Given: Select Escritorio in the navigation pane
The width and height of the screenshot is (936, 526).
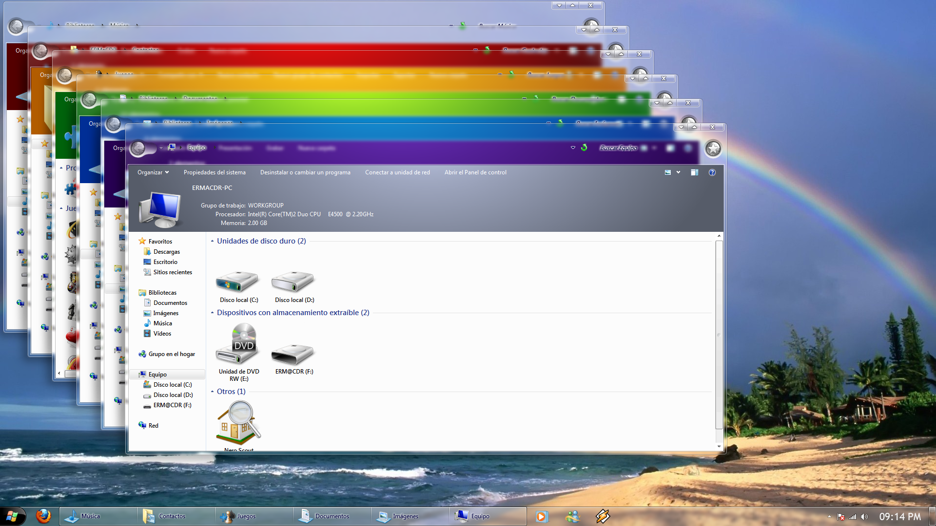Looking at the screenshot, I should [160, 262].
